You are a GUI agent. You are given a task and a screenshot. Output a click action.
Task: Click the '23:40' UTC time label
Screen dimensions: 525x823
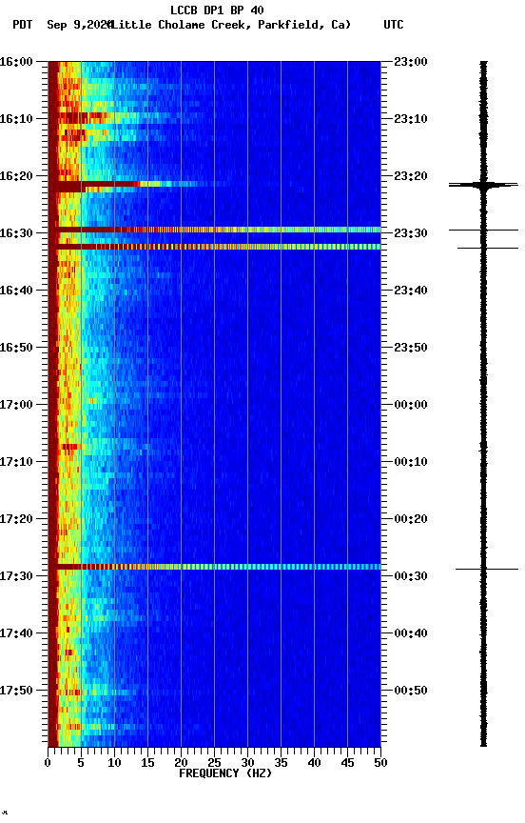click(411, 291)
